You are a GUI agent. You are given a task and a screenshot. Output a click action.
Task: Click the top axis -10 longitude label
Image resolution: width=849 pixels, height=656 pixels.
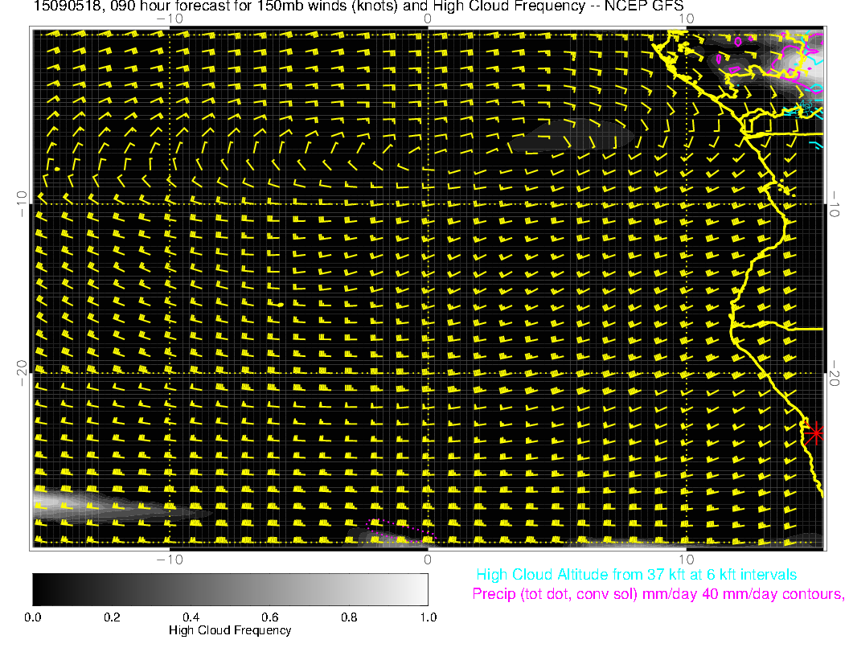170,19
